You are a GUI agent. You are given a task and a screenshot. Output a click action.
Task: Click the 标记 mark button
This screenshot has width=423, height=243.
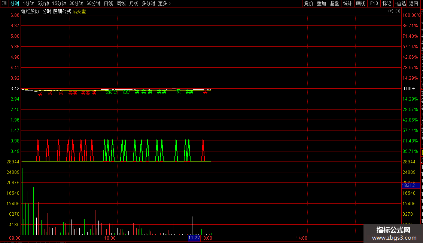(387, 3)
